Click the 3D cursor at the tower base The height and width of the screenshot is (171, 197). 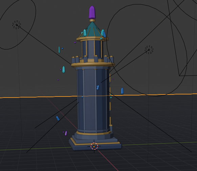(94, 146)
